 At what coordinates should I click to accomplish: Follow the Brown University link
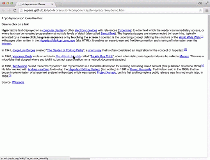pos(141,69)
